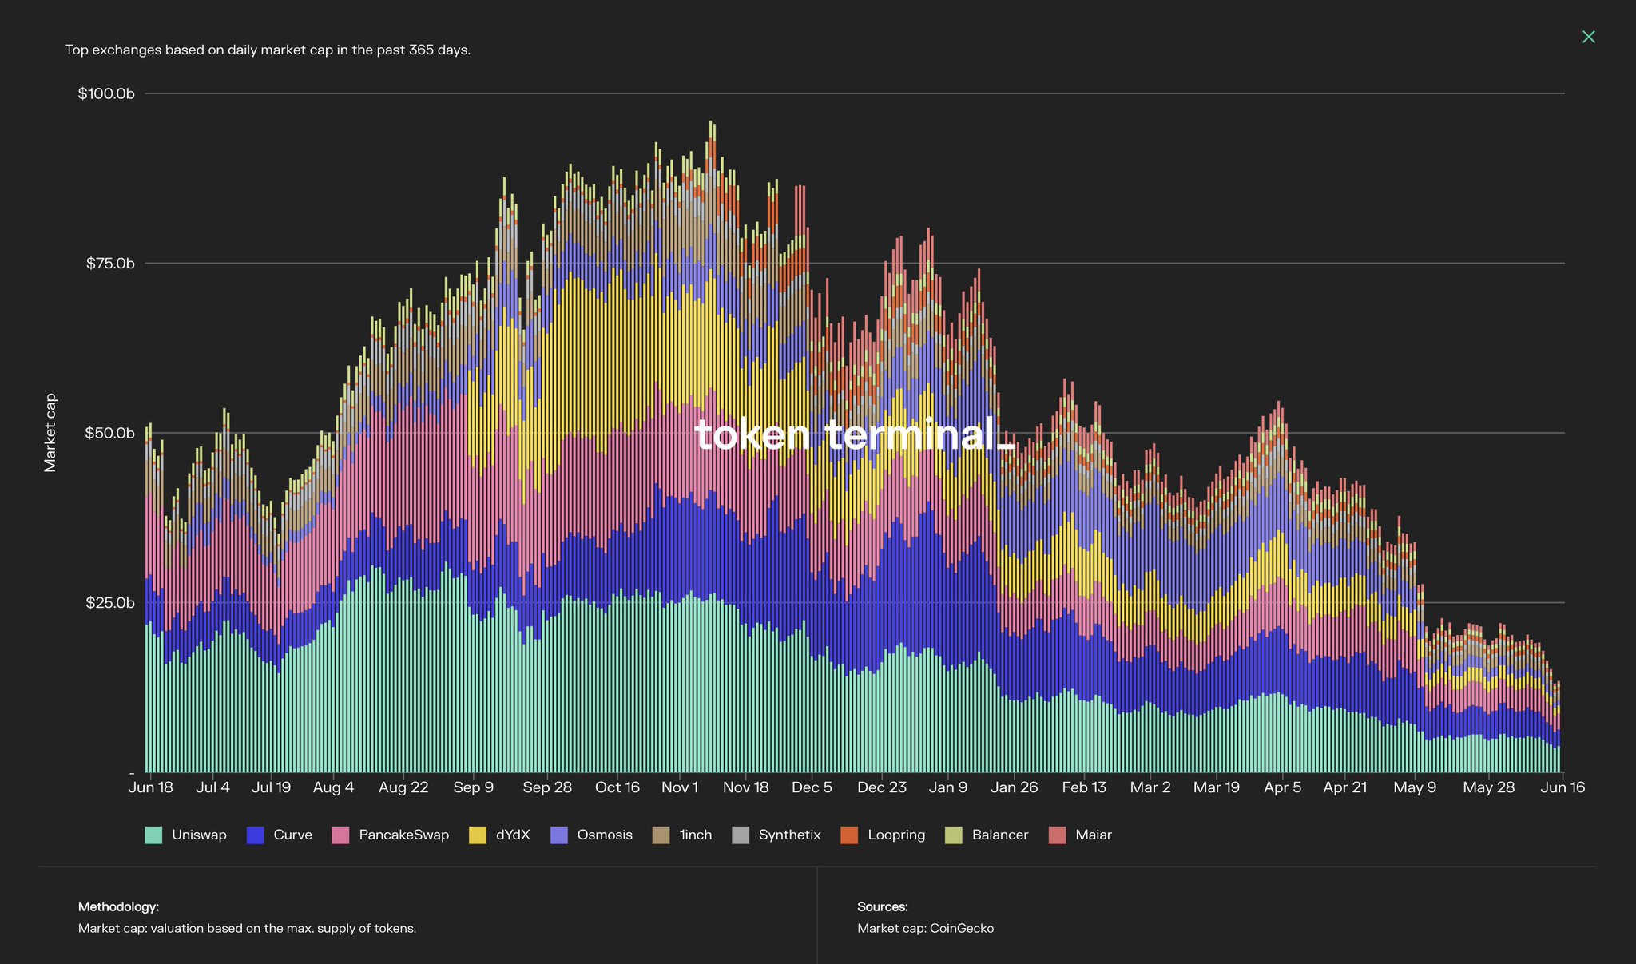Click the CoinGecko source text

pos(925,928)
